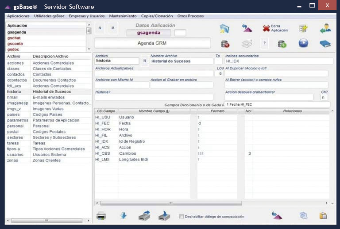Screen dimensions: 340x229
Task: Click the copy documents icon at bottom
Action: tap(303, 216)
